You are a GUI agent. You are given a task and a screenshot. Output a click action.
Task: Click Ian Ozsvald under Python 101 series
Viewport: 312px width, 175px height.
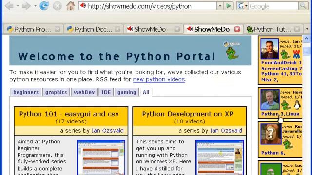coord(108,131)
